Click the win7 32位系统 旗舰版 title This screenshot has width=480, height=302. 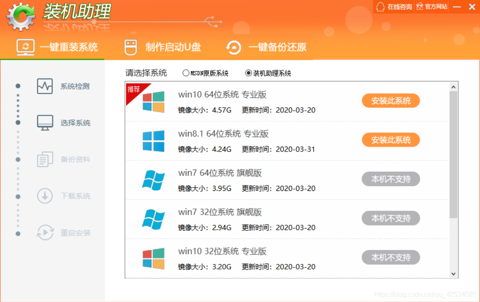(220, 212)
